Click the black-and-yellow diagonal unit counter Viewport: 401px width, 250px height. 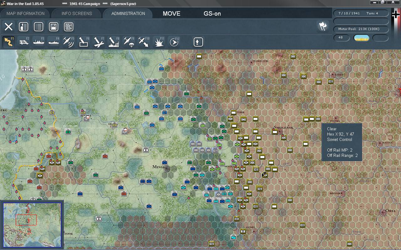265,175
